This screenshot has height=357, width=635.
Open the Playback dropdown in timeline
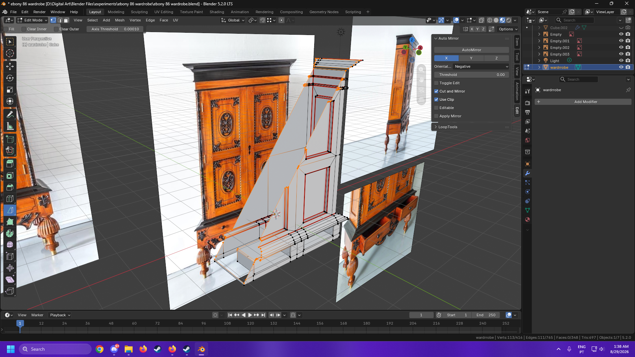[x=60, y=315]
